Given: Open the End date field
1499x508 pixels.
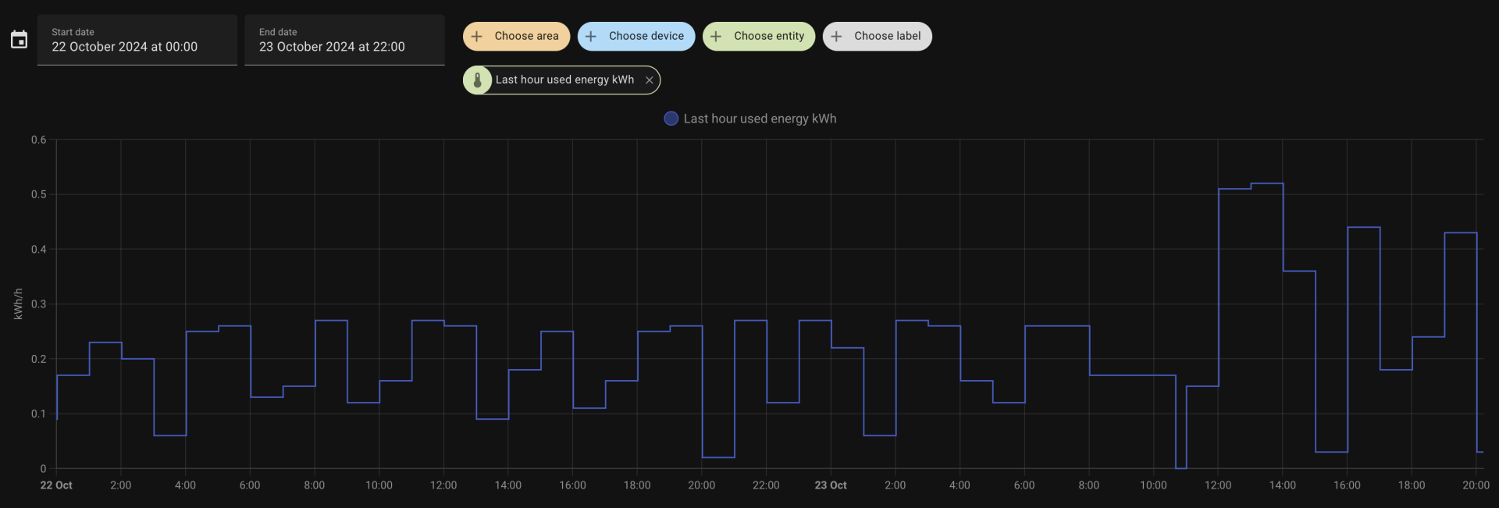Looking at the screenshot, I should [344, 41].
